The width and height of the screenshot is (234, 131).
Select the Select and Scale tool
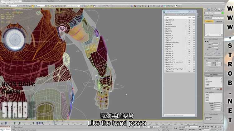35,6
